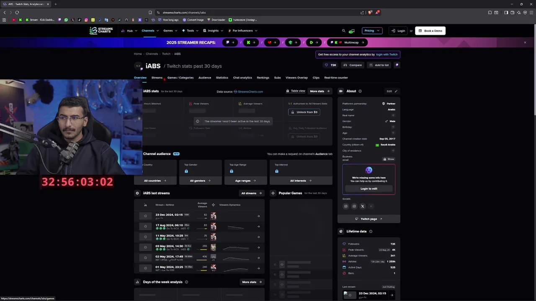Click the add social plus icon
536x301 pixels.
pos(371,206)
